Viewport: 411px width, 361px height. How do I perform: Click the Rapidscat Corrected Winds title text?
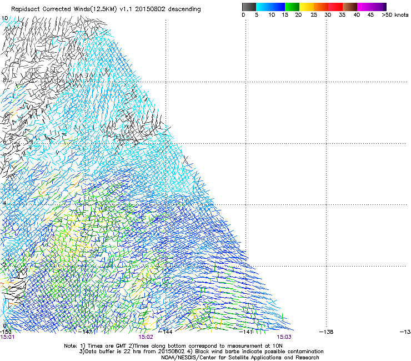click(x=106, y=9)
